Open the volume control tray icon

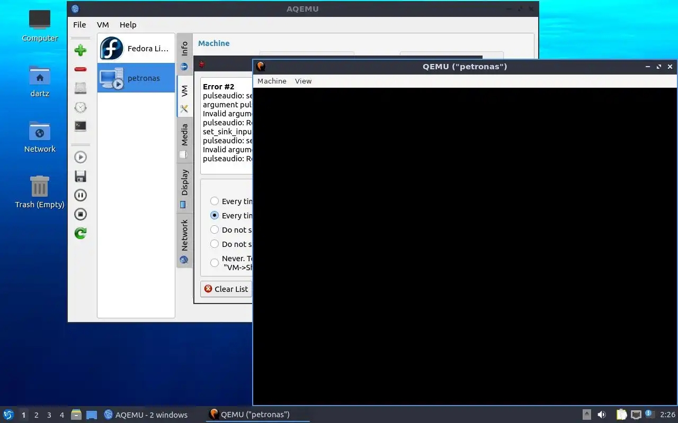coord(602,415)
